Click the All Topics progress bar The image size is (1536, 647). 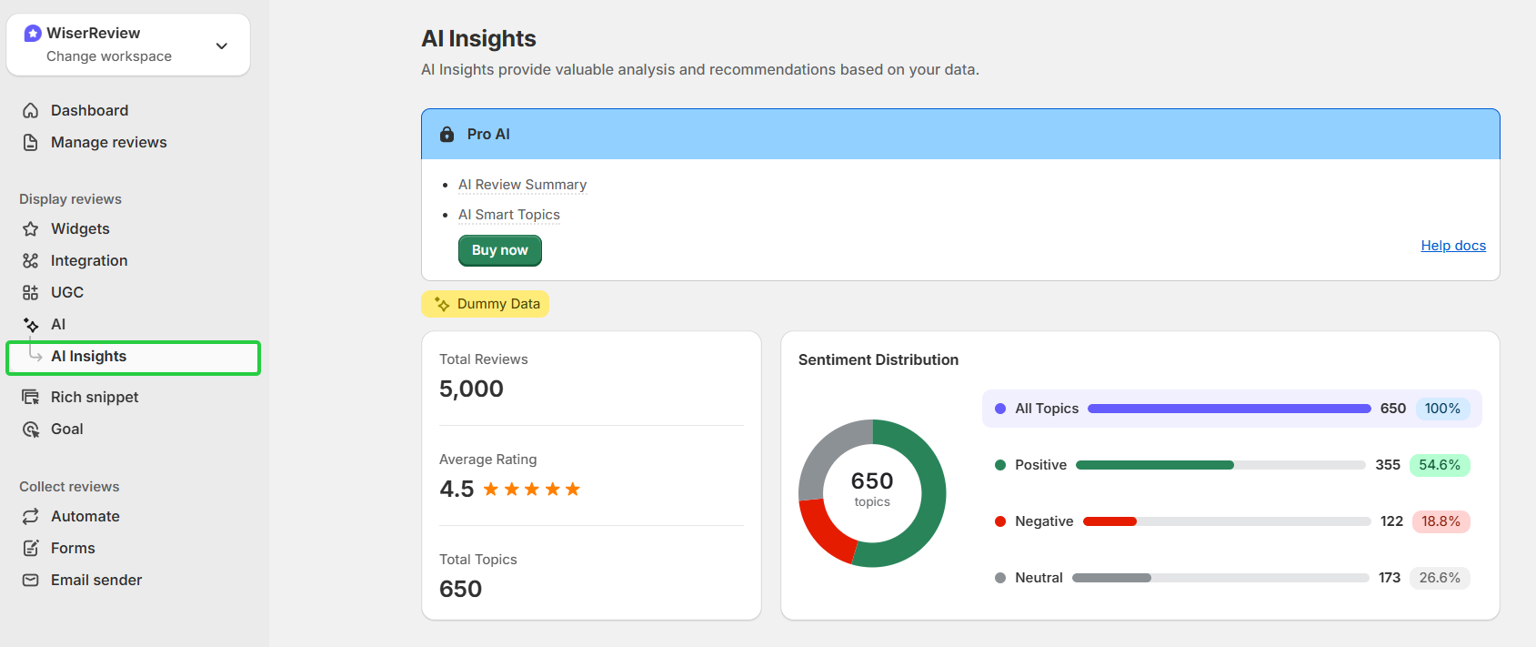pyautogui.click(x=1230, y=409)
